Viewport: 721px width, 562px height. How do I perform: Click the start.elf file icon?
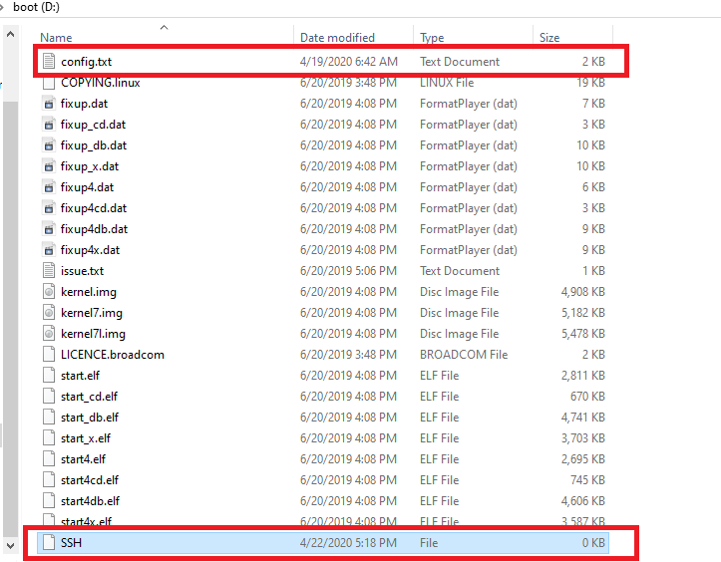(49, 375)
